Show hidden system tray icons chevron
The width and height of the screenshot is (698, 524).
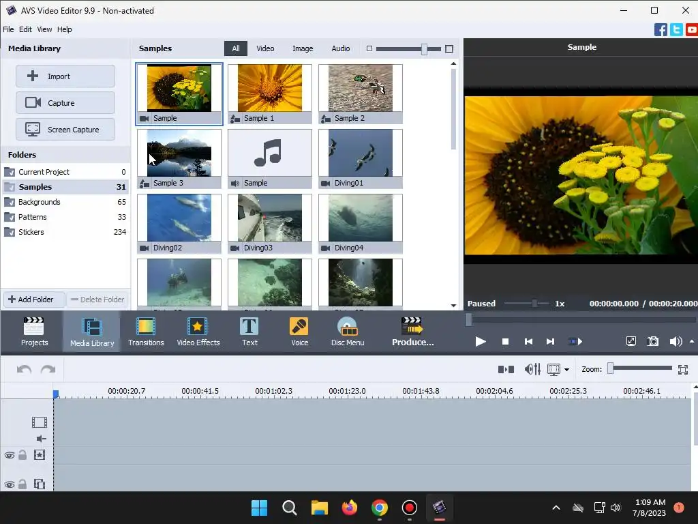pos(556,508)
